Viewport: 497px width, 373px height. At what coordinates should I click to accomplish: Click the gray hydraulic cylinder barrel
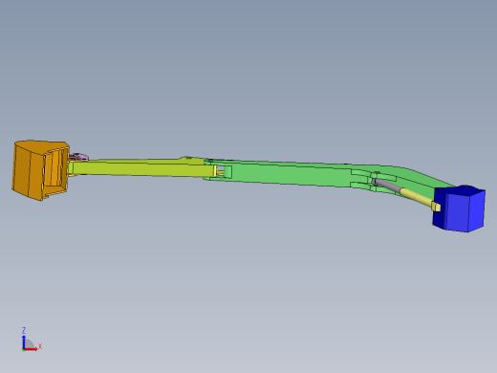pyautogui.click(x=386, y=185)
